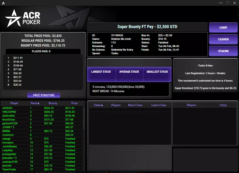239x173 pixels.
Task: Click Finish time Tue 06 Feb, 12:41
Action: click(168, 50)
